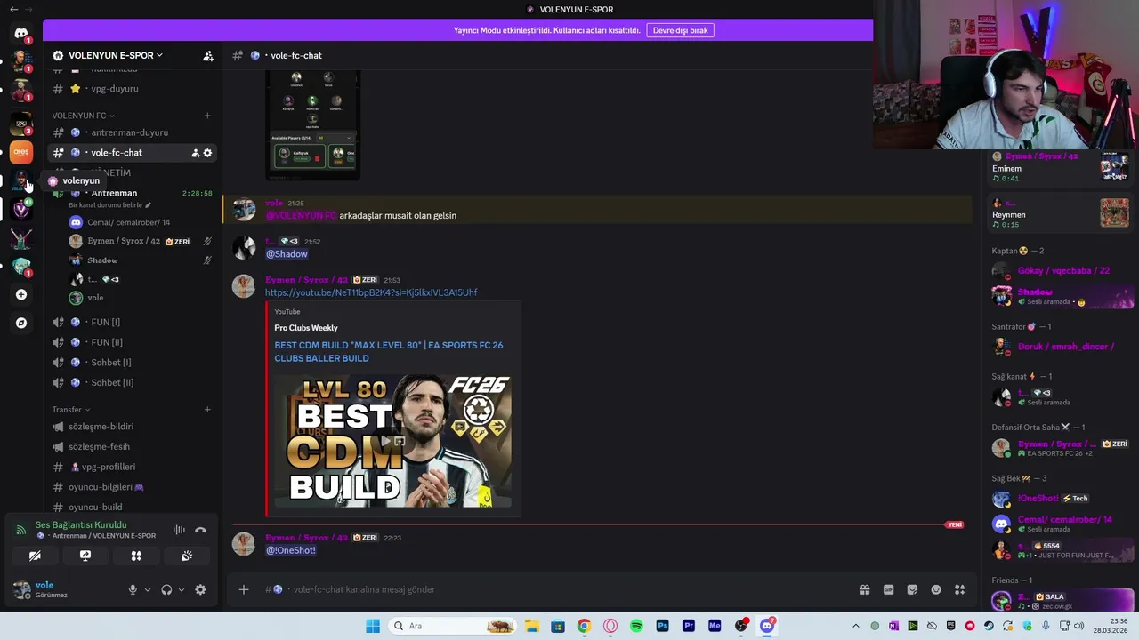Click 'Devre dışı bırak' streamer mode button
The image size is (1139, 640).
coord(680,30)
